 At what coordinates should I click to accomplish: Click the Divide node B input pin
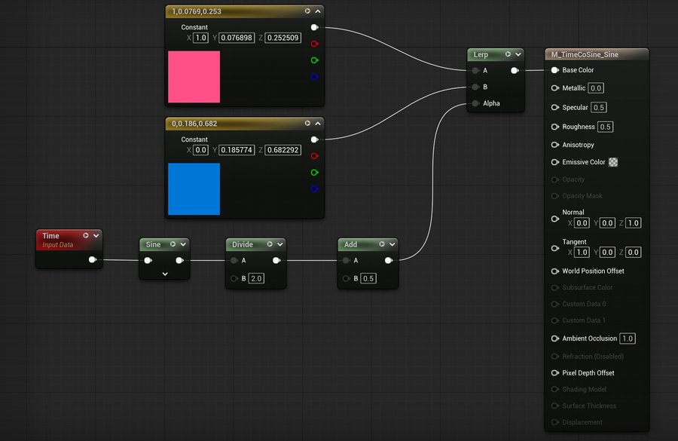click(x=234, y=278)
